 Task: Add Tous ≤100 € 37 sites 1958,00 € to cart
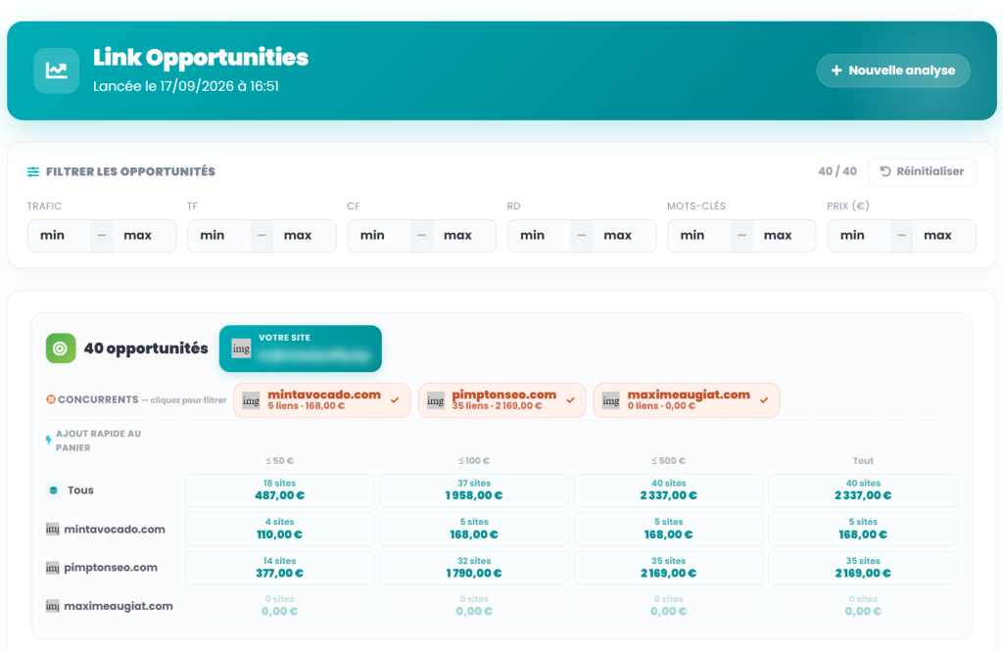pos(474,490)
